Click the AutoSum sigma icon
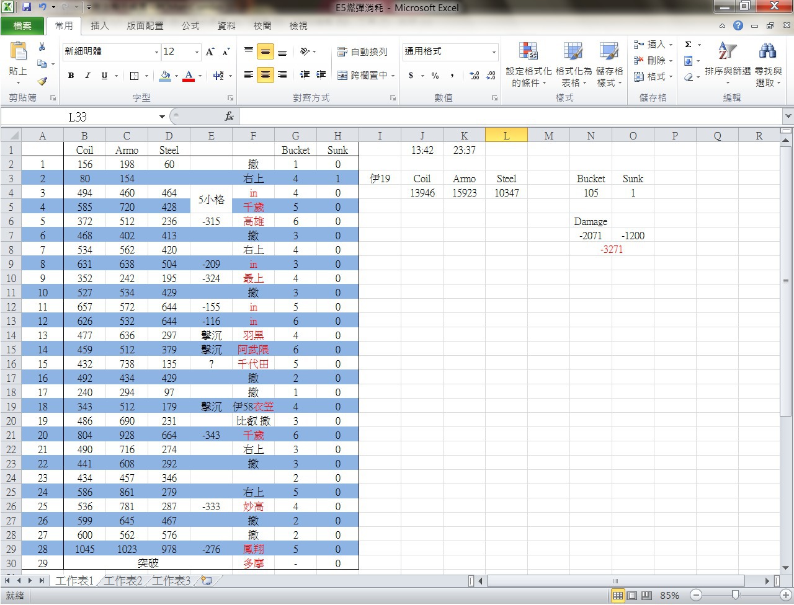 (688, 45)
